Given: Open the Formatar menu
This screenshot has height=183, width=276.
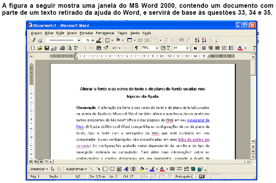Looking at the screenshot, I should click(x=86, y=33).
